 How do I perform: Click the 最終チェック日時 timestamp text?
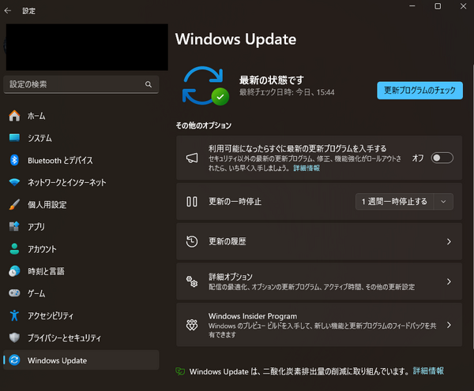tap(287, 92)
